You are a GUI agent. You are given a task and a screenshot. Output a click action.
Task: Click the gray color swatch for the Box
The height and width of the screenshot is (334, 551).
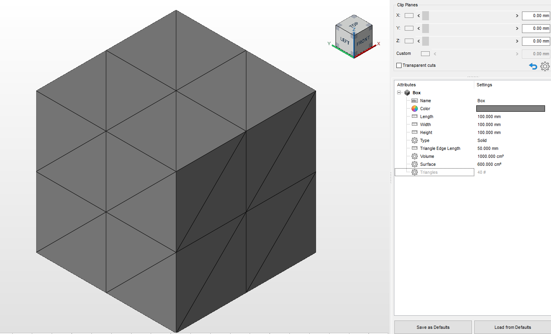510,108
